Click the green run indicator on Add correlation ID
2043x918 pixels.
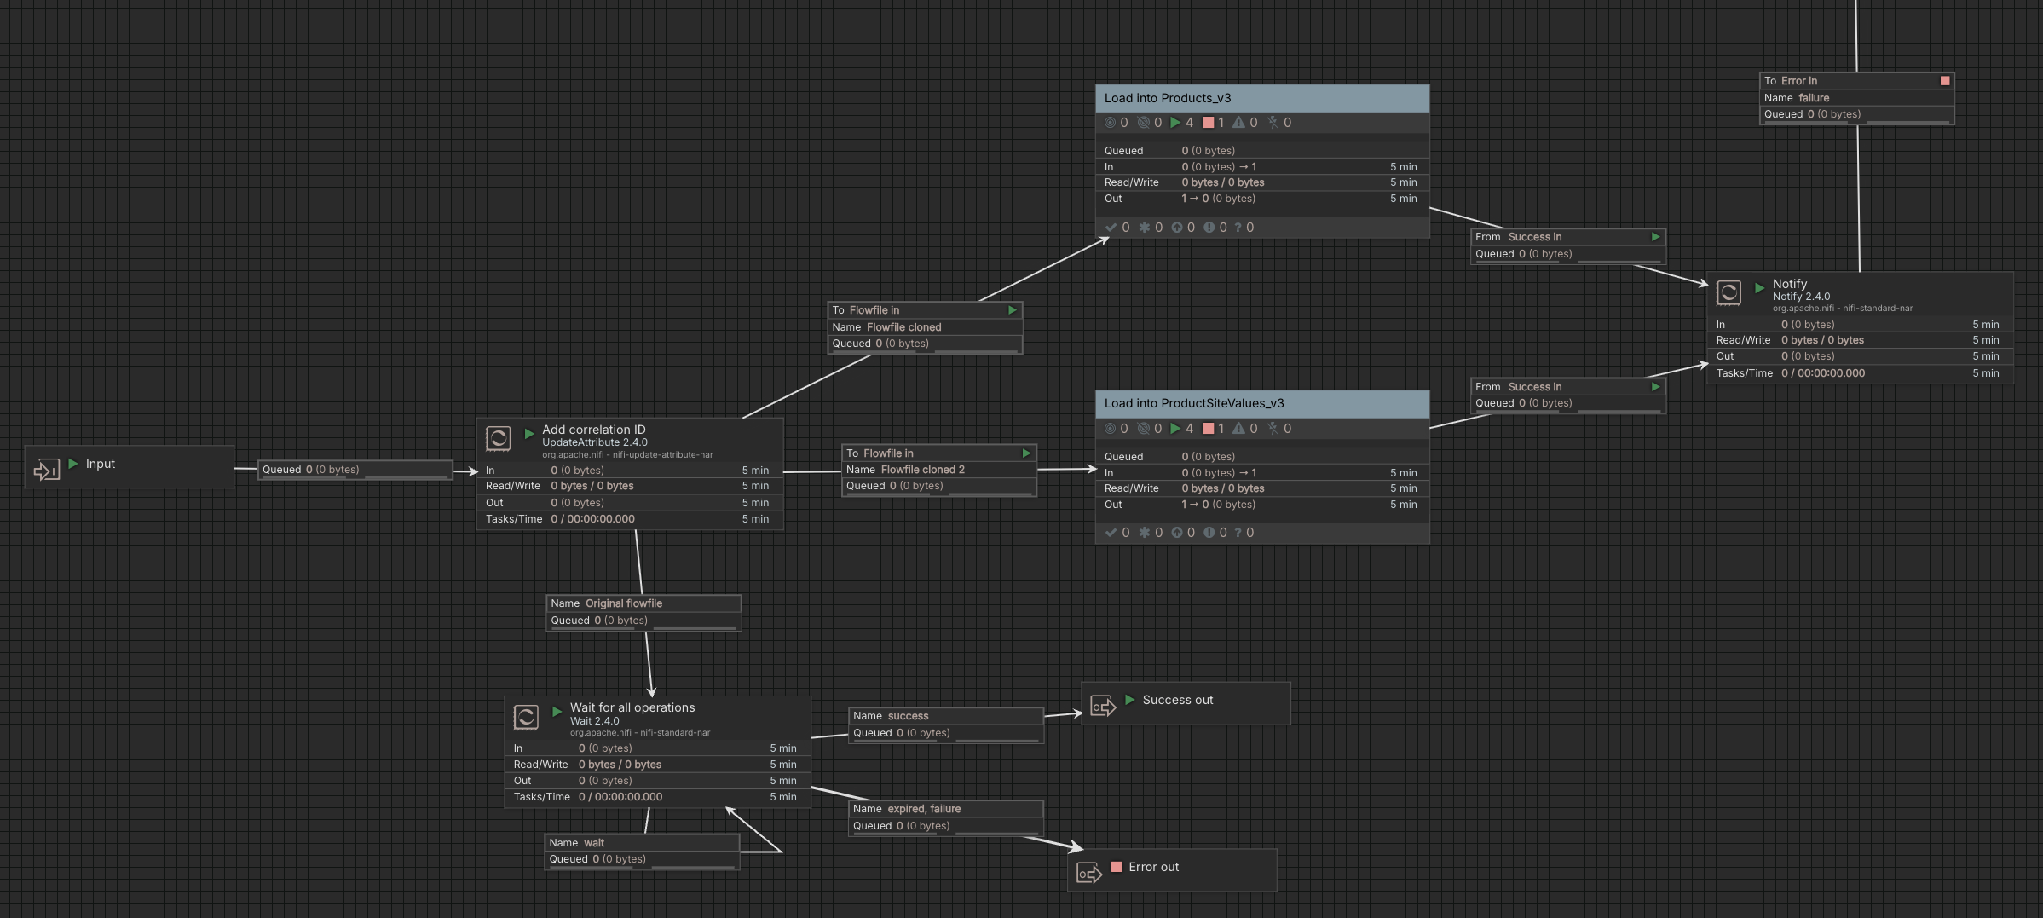(x=530, y=434)
